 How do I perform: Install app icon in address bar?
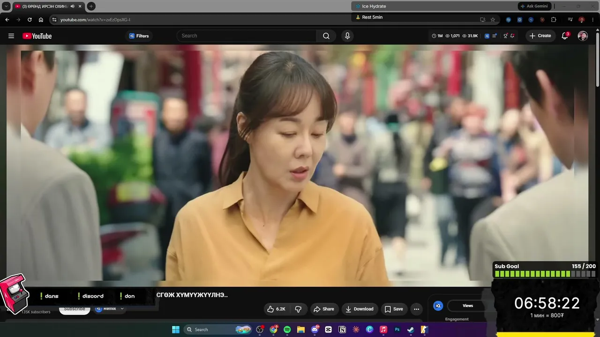coord(482,20)
